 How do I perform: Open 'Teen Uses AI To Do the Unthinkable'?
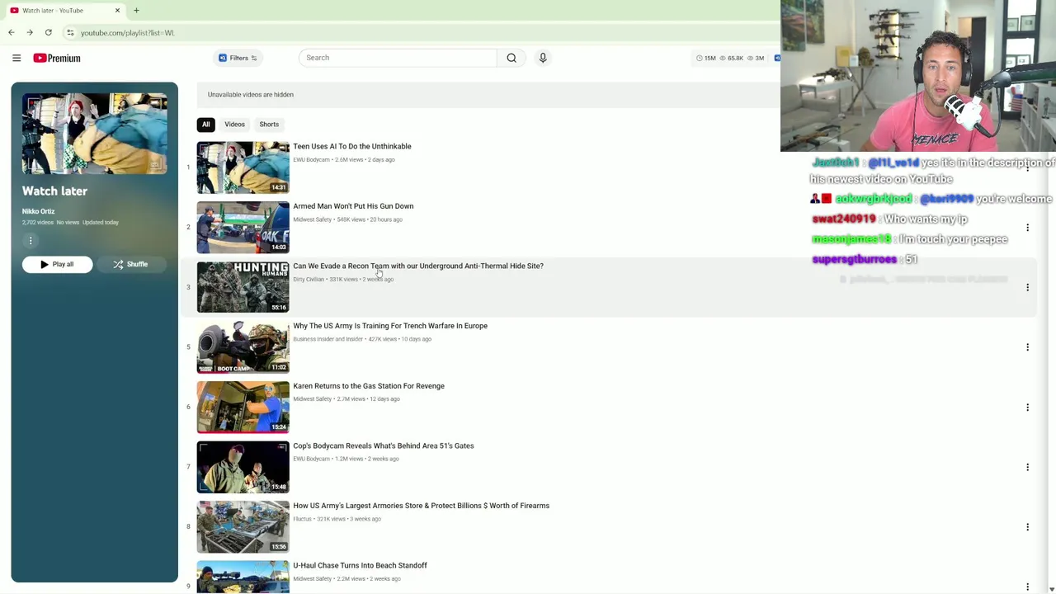pos(352,146)
